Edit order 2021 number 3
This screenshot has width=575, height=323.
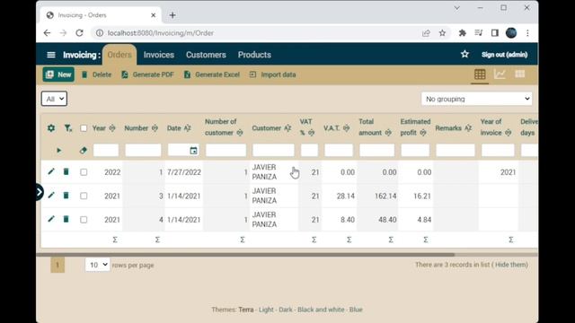click(51, 196)
